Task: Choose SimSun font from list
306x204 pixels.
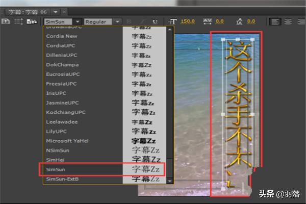Action: [106, 169]
